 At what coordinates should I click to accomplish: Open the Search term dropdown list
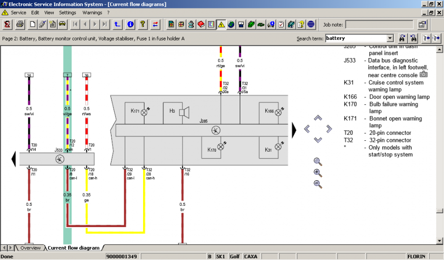tap(390, 38)
